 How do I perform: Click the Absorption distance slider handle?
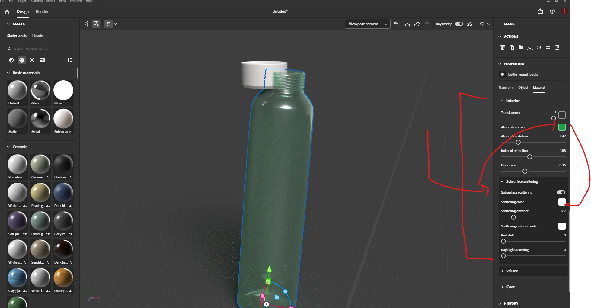pyautogui.click(x=518, y=142)
